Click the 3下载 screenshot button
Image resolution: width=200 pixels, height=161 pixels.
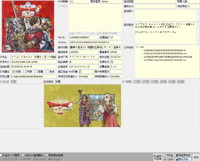(154, 82)
